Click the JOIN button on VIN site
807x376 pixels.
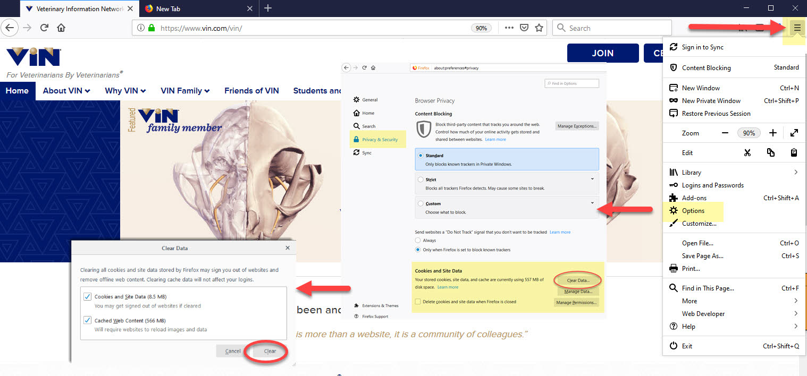[603, 53]
